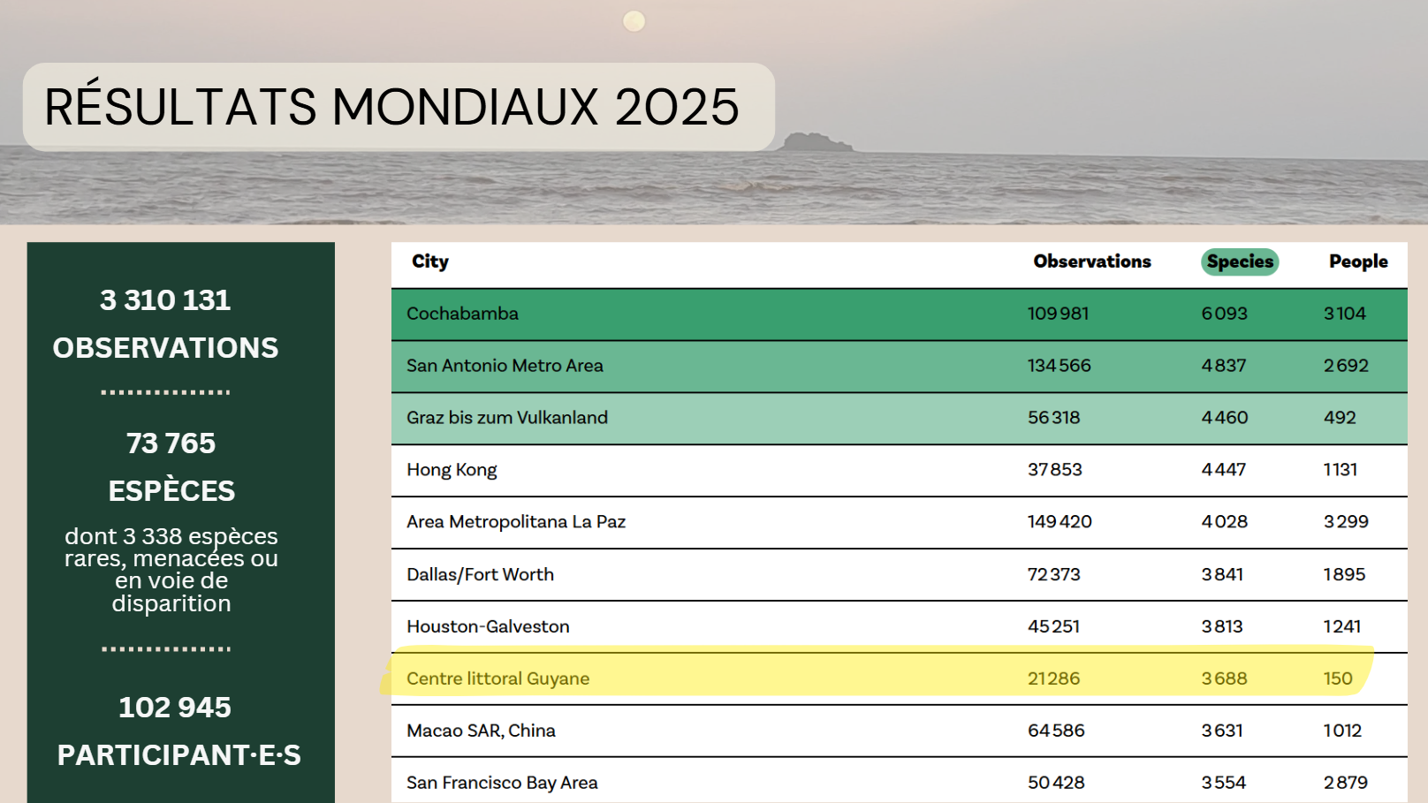The height and width of the screenshot is (803, 1428).
Task: Click the moon in the sky photo
Action: [634, 20]
